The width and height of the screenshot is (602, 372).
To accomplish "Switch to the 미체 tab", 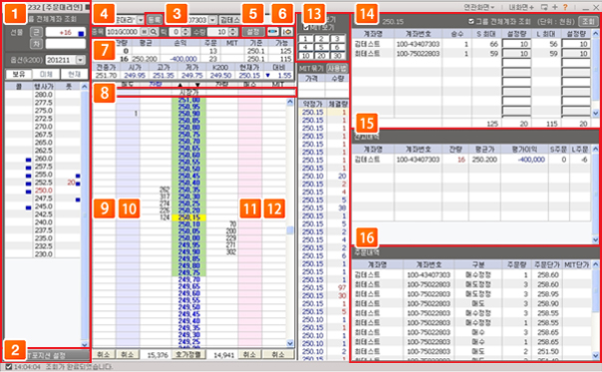I will [46, 74].
